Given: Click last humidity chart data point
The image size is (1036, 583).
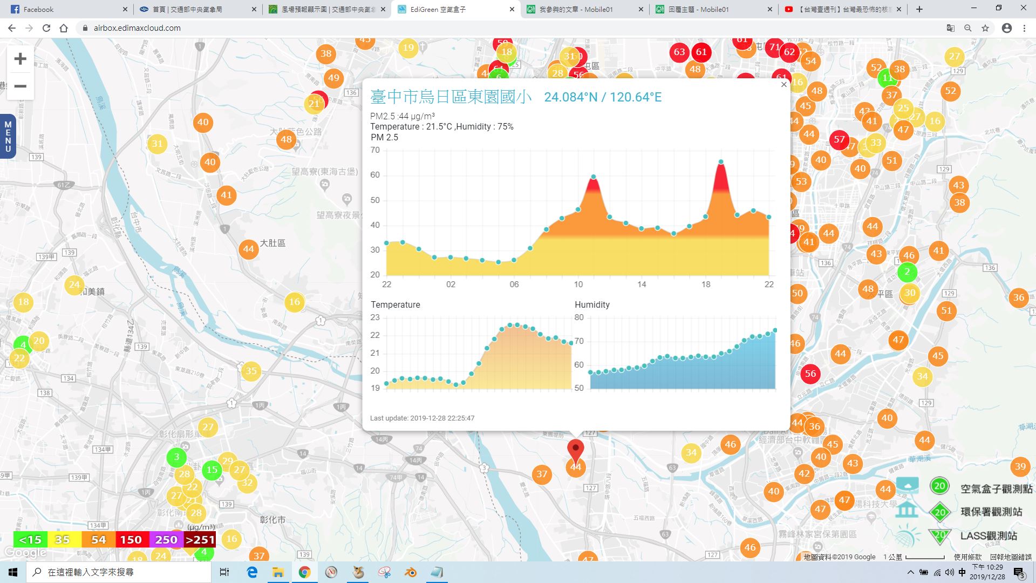Looking at the screenshot, I should point(775,330).
